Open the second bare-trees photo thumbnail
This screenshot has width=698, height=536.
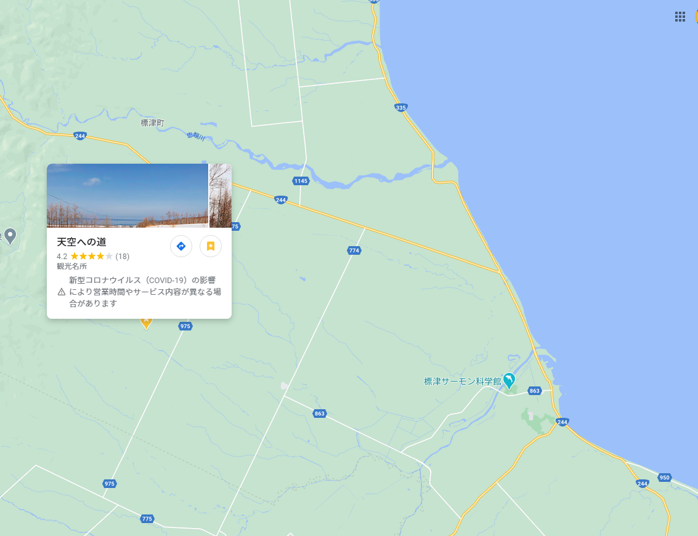pos(221,196)
